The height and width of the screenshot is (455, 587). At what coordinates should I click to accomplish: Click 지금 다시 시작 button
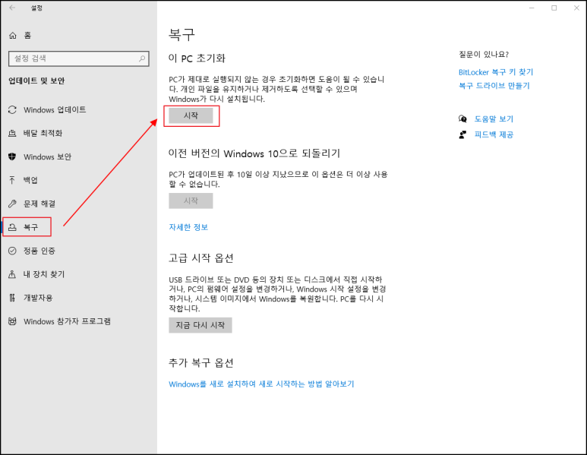200,325
